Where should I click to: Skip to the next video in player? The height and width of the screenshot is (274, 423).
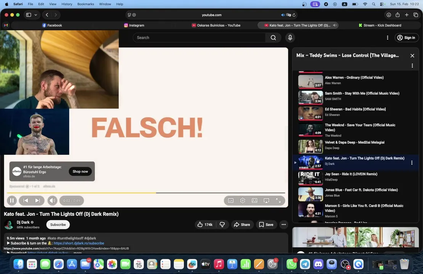(x=37, y=201)
